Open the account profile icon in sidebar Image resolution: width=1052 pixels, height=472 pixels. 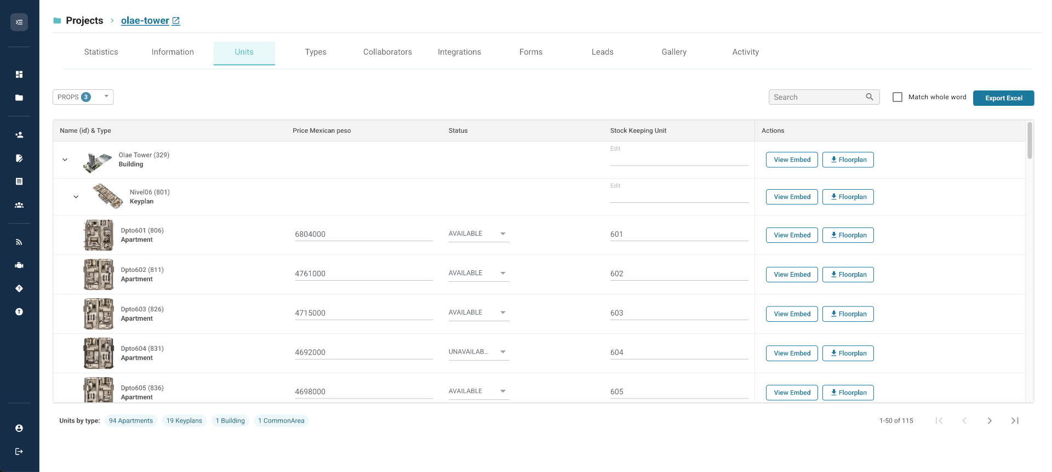[19, 428]
